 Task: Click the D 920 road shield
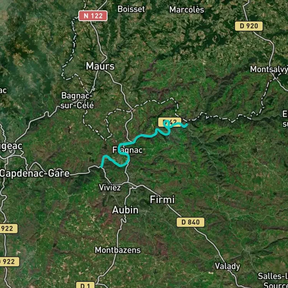(x=249, y=26)
